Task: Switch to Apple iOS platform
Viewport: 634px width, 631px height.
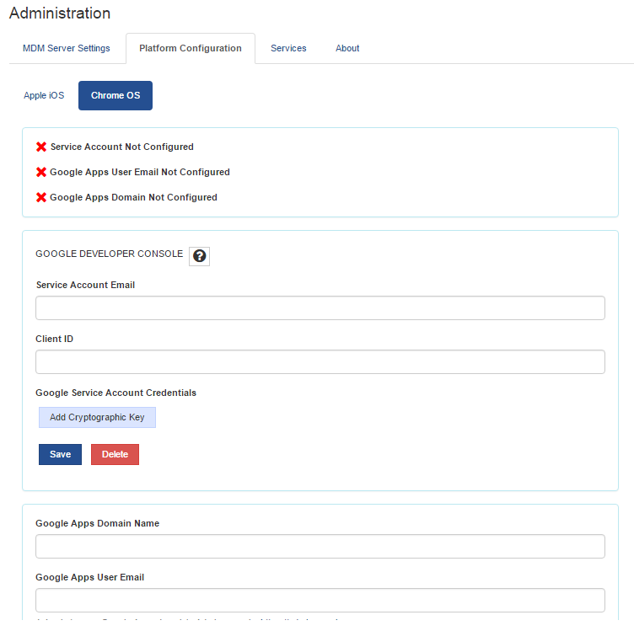Action: [x=44, y=96]
